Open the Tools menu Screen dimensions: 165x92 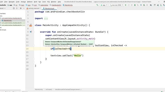44,2
